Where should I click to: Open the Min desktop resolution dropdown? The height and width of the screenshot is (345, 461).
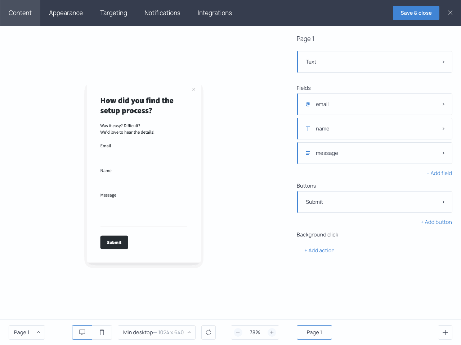tap(156, 332)
